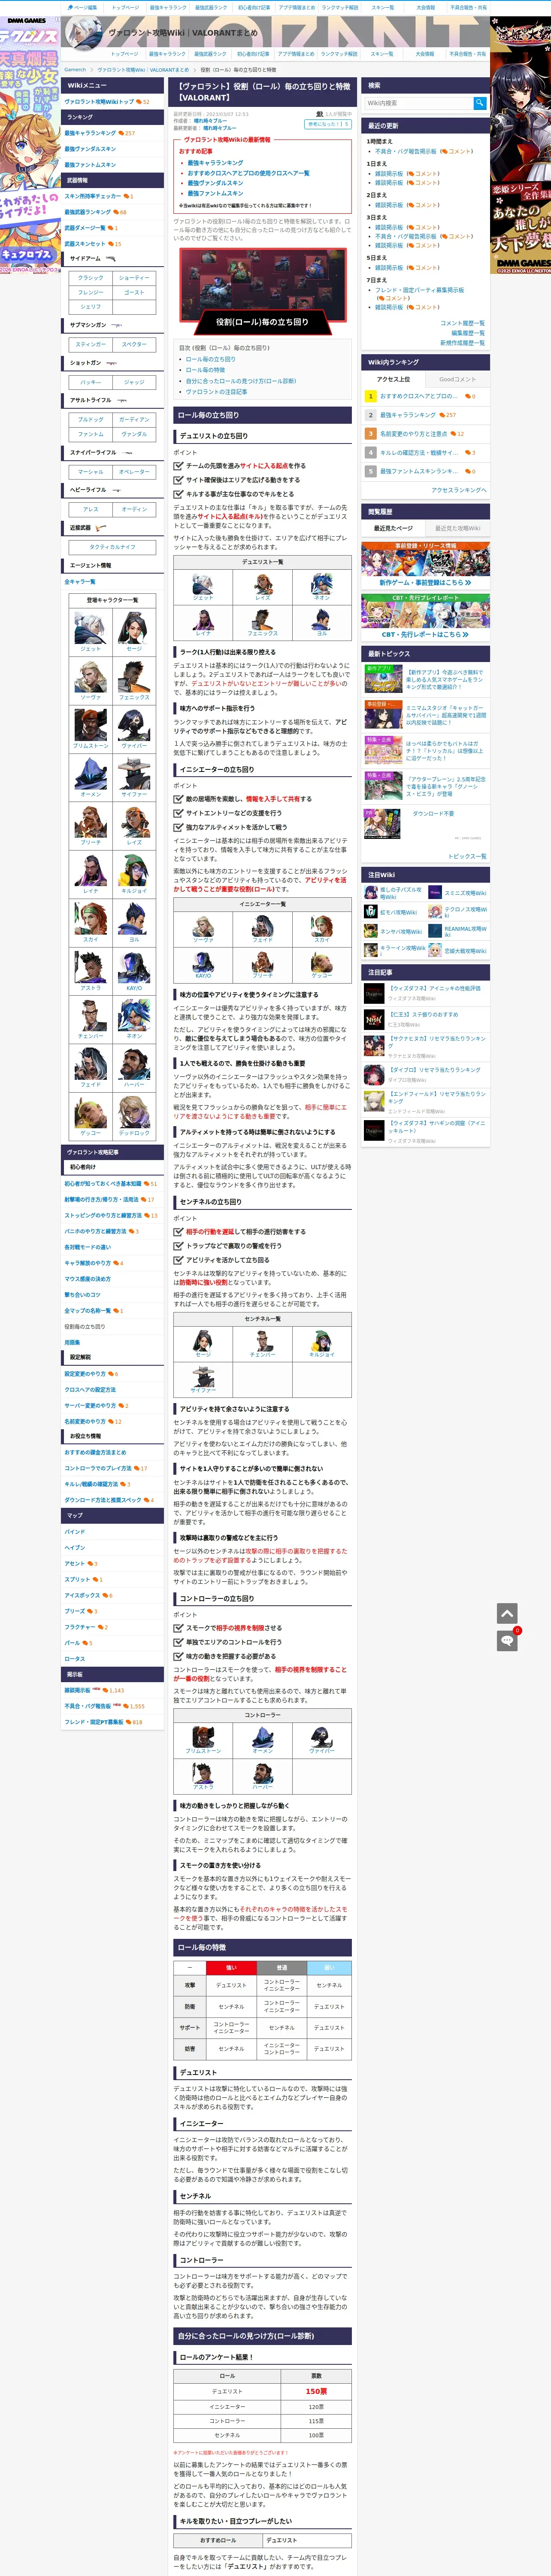The height and width of the screenshot is (2576, 551).
Task: Click the クラシック sidearm button
Action: pos(91,278)
